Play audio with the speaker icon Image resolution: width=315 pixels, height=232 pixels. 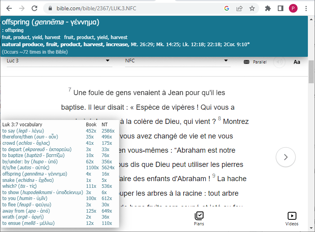[279, 62]
